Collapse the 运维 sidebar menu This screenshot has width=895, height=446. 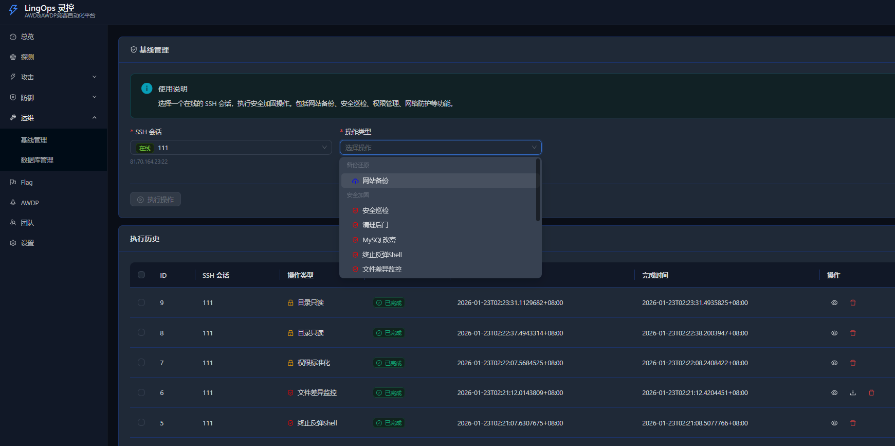point(53,118)
